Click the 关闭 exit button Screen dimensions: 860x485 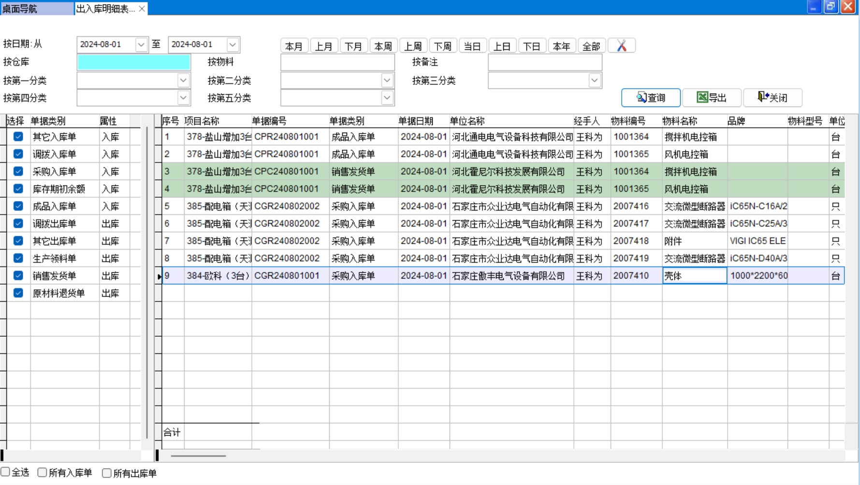[773, 97]
